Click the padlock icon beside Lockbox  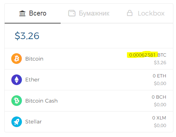pos(130,13)
